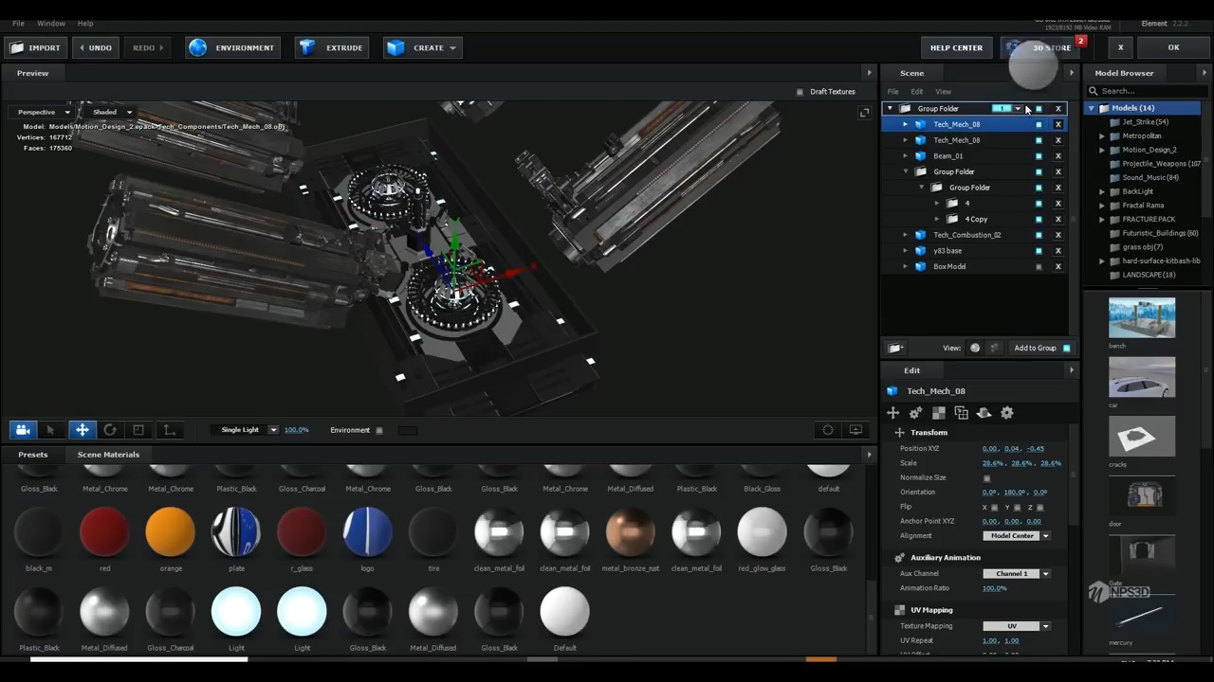The width and height of the screenshot is (1214, 682).
Task: Click the Light intensity 100.0% value
Action: 296,430
